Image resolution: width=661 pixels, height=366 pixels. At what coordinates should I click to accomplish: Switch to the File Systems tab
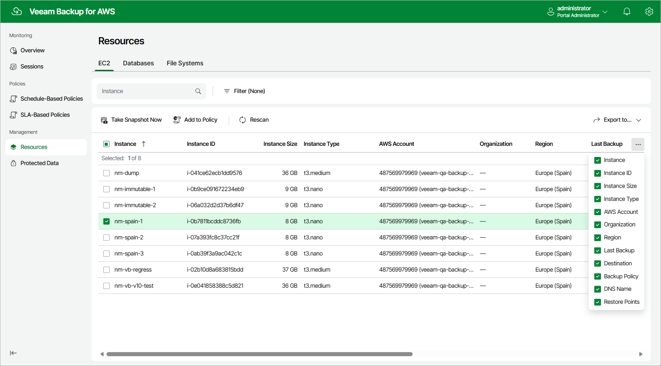pyautogui.click(x=185, y=63)
